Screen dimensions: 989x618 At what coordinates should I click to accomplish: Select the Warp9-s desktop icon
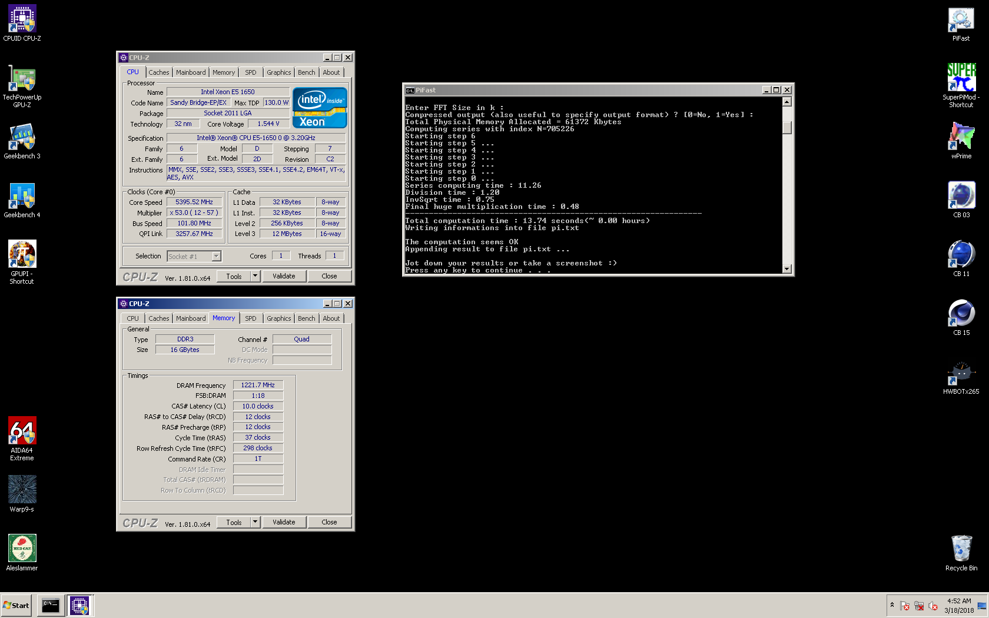[22, 494]
